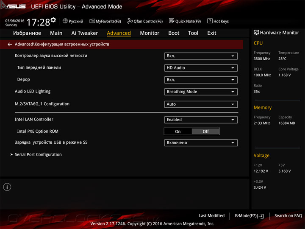Image resolution: width=305 pixels, height=229 pixels.
Task: Click the Core Voltage value 1.168 V
Action: pos(284,75)
